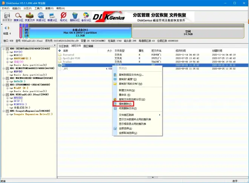Sort file list by 名称 column

coord(78,51)
